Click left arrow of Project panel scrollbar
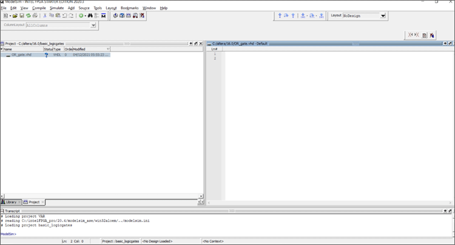The width and height of the screenshot is (455, 245). pyautogui.click(x=2, y=196)
